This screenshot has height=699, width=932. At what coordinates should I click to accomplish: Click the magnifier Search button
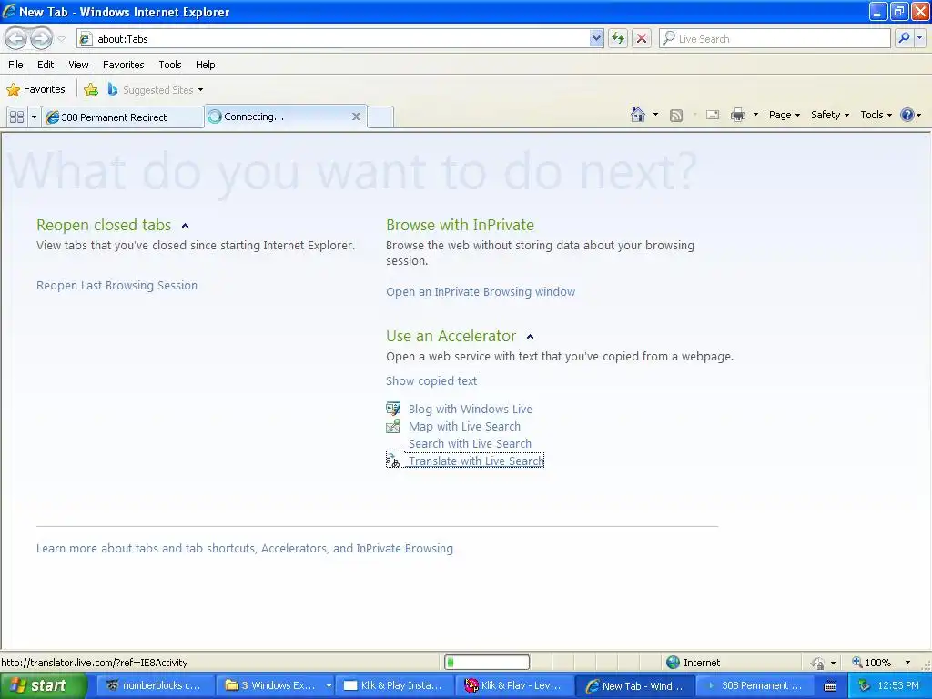[x=904, y=38]
